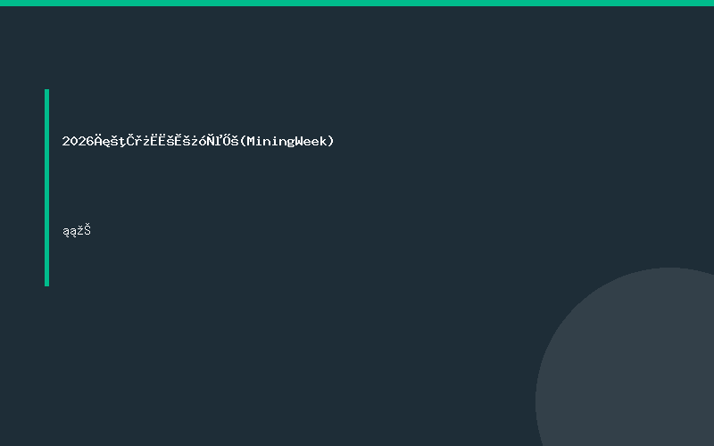
Task: Click the opening parenthesis before MiningWeek
Action: point(243,141)
